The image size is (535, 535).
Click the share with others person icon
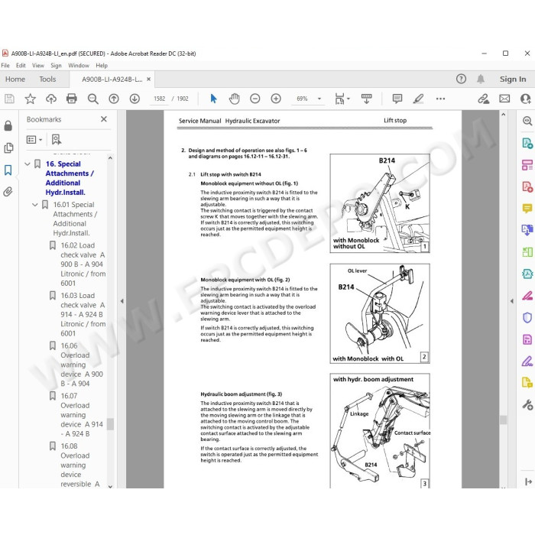(x=526, y=99)
